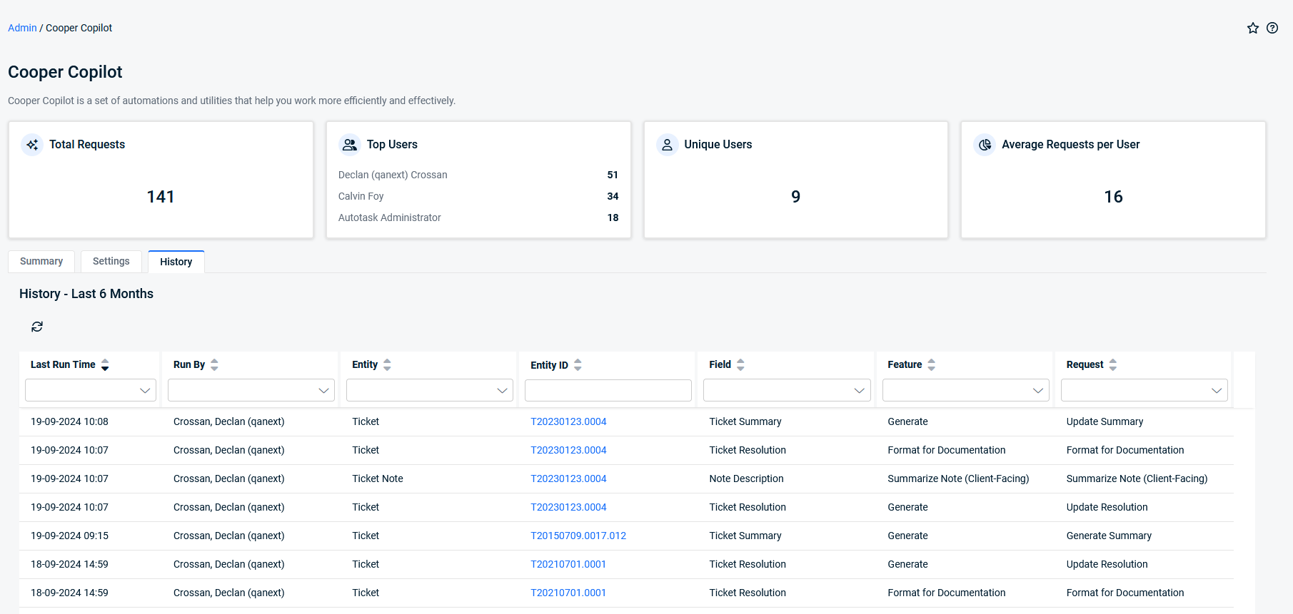This screenshot has height=614, width=1293.
Task: Sort by Last Run Time column
Action: point(105,364)
